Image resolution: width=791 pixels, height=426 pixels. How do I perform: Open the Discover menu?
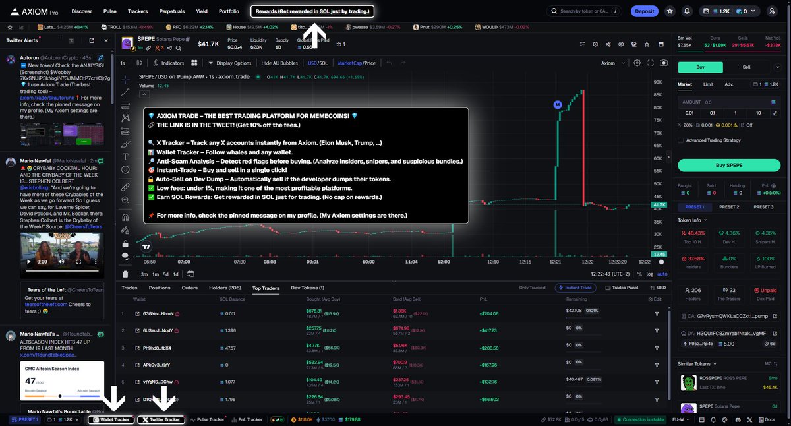pyautogui.click(x=82, y=11)
